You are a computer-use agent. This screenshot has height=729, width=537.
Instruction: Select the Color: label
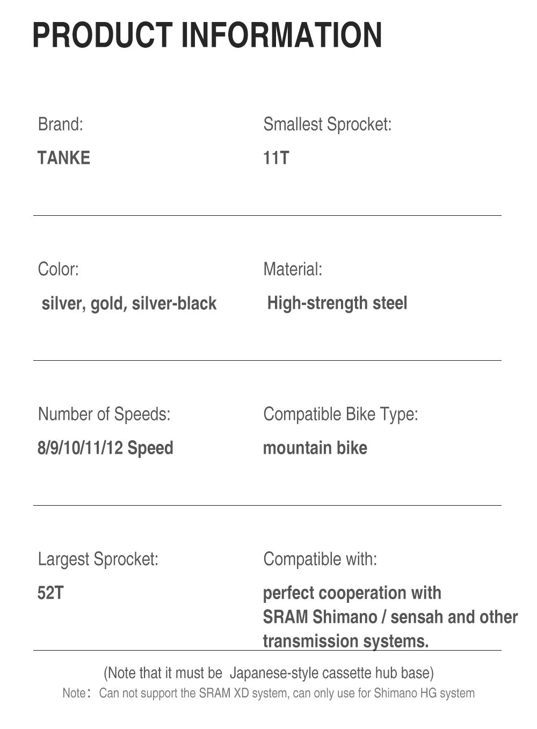pos(59,269)
